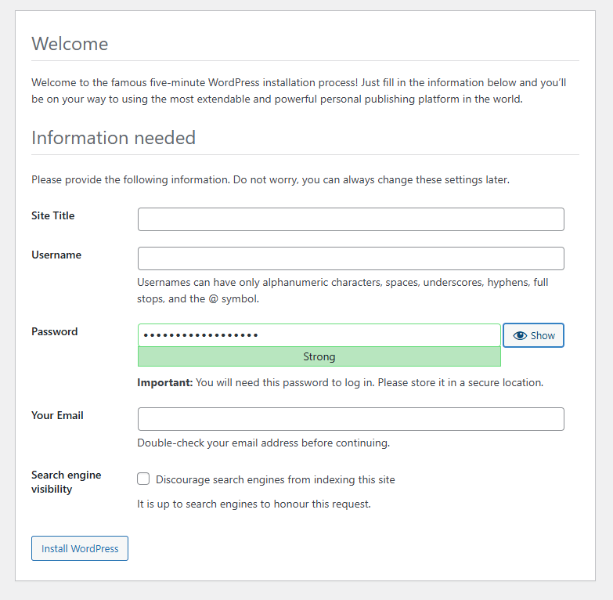Click the Welcome heading

click(x=70, y=44)
